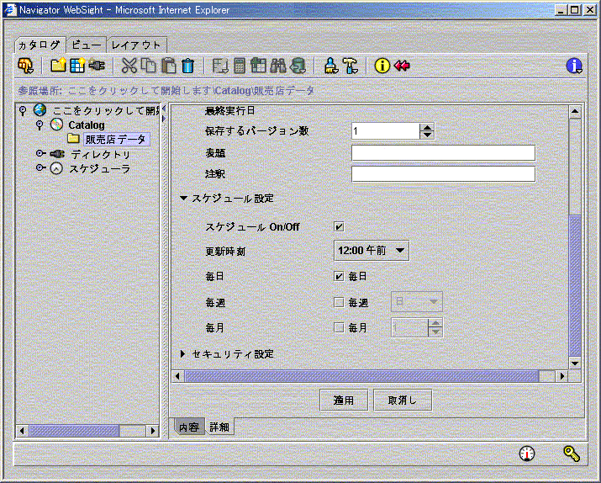This screenshot has height=483, width=601.
Task: Click the scissors cut icon
Action: pos(129,66)
